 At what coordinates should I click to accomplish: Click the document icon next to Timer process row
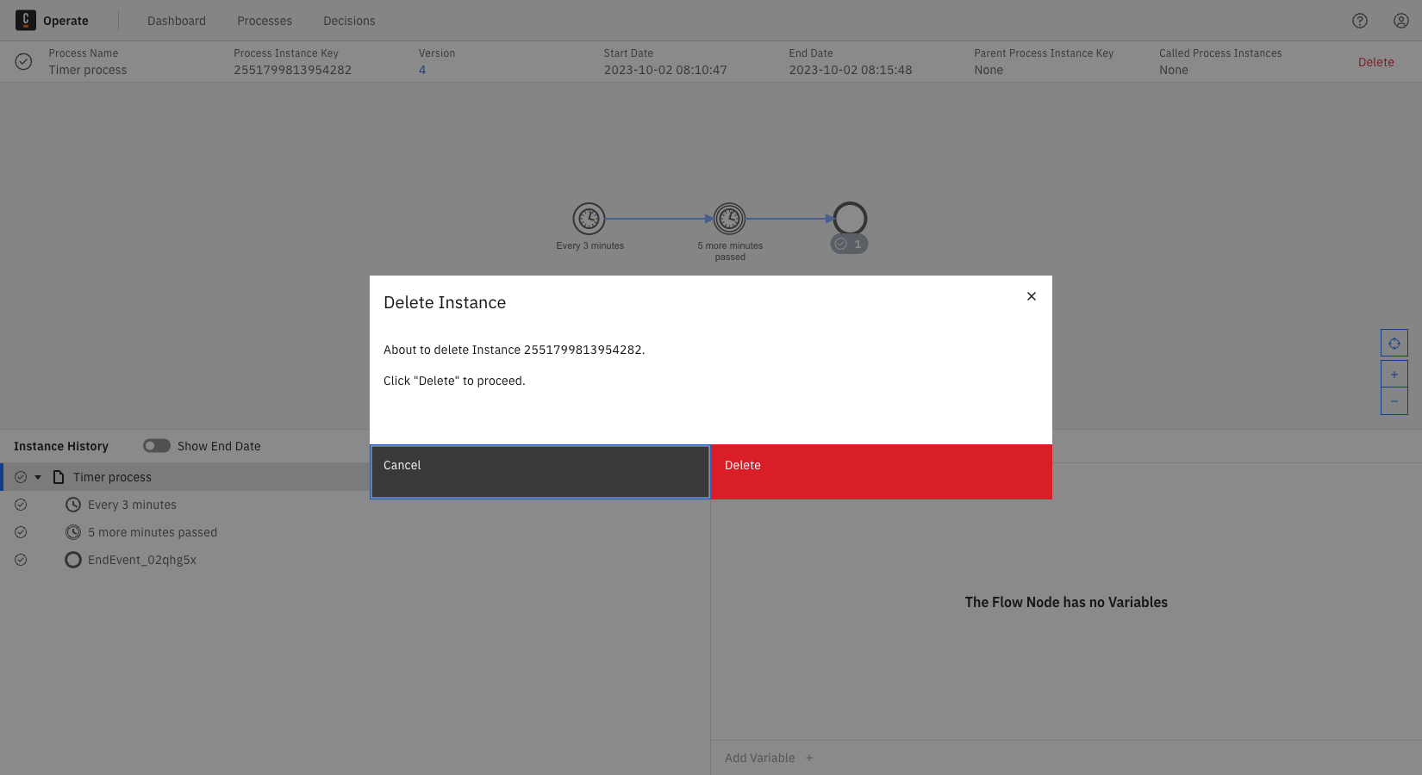tap(59, 477)
